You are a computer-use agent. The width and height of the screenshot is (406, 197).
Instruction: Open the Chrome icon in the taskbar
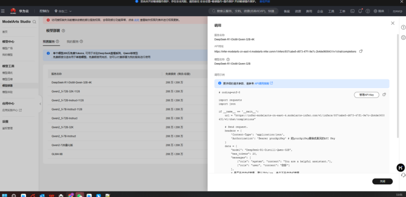tap(70, 196)
